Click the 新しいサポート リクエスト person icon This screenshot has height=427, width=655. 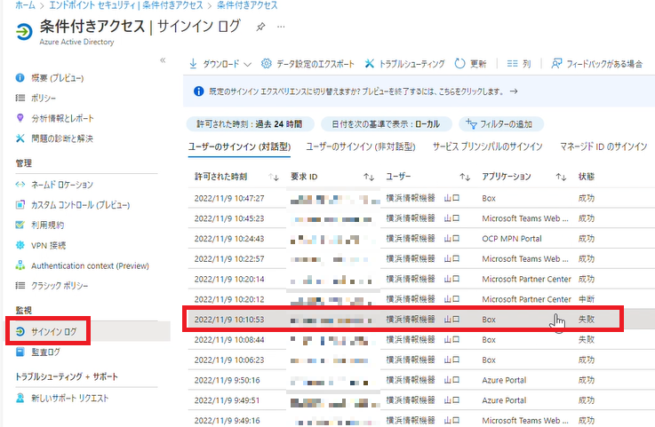tap(20, 398)
